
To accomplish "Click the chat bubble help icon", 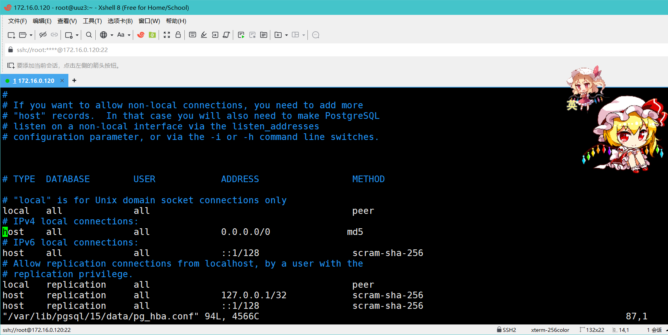I will click(316, 35).
